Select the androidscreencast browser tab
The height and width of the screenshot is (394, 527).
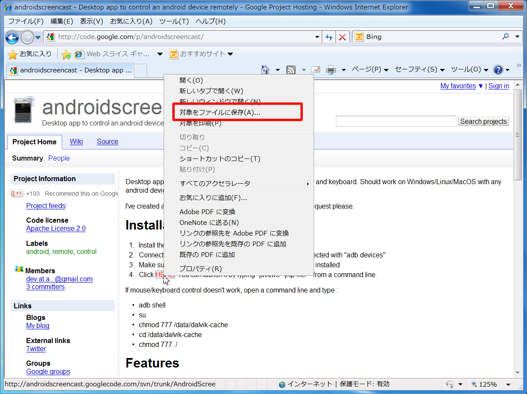(71, 70)
